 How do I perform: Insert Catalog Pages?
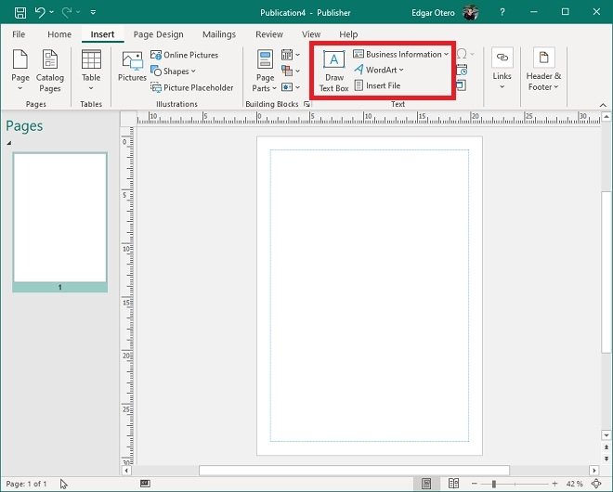tap(50, 71)
